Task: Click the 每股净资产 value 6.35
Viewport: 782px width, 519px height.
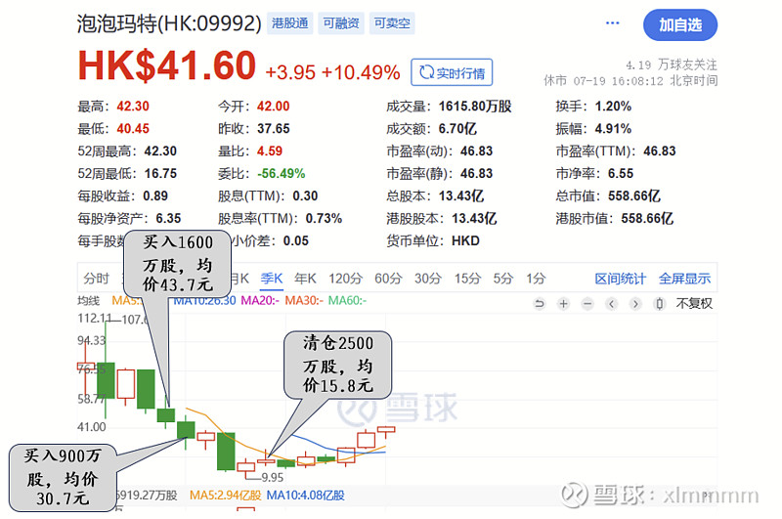Action: [168, 218]
